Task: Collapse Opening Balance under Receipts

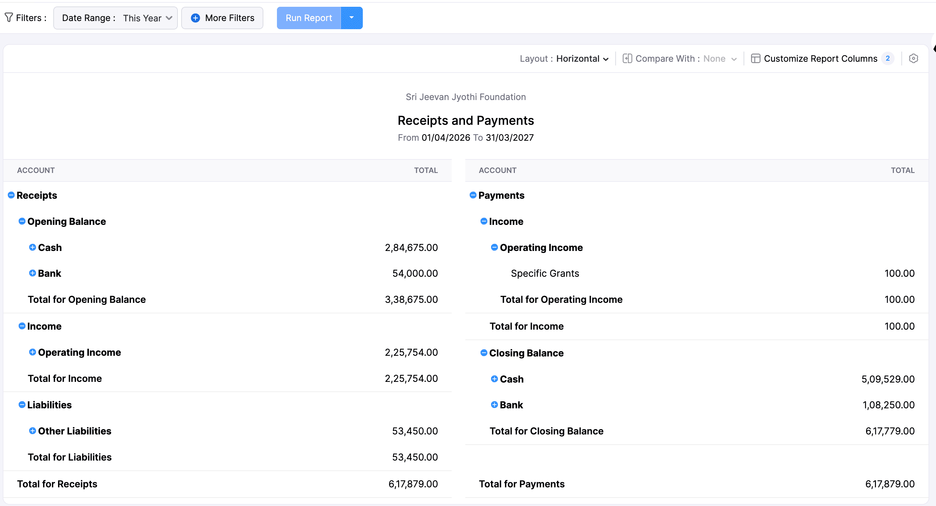Action: [22, 221]
